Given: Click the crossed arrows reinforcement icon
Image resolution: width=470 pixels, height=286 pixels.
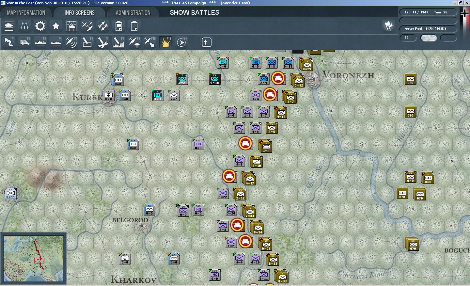Looking at the screenshot, I should coord(103,26).
